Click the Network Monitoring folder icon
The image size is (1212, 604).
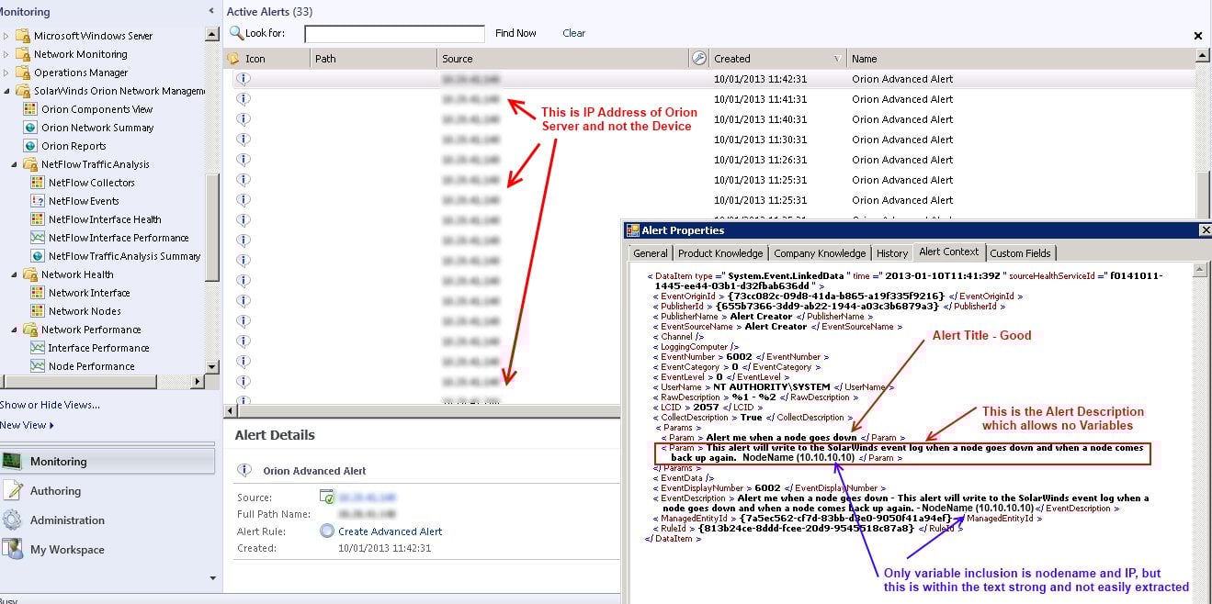point(22,54)
